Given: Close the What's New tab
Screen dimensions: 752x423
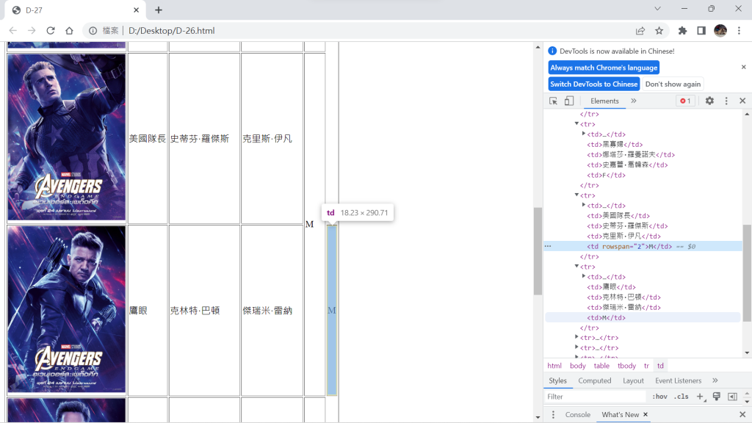Looking at the screenshot, I should 646,414.
